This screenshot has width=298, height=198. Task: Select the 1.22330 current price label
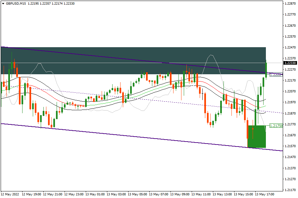290,63
